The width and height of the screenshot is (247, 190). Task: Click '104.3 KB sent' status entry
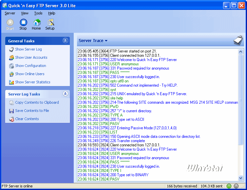pos(212,186)
